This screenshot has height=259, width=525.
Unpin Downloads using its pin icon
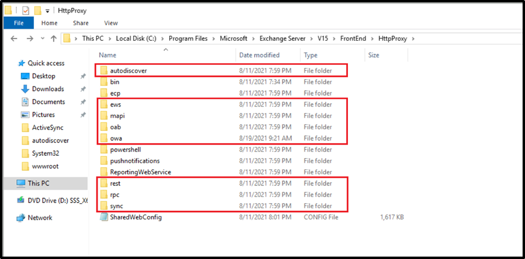point(83,89)
